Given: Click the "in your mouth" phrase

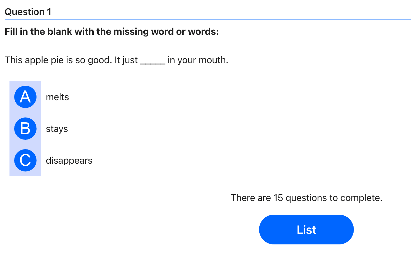Looking at the screenshot, I should click(198, 60).
